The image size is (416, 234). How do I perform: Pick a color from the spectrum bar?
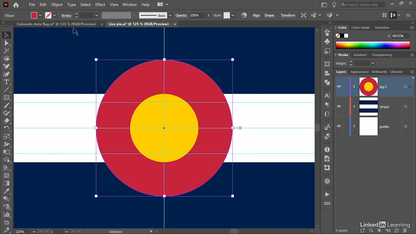click(373, 45)
